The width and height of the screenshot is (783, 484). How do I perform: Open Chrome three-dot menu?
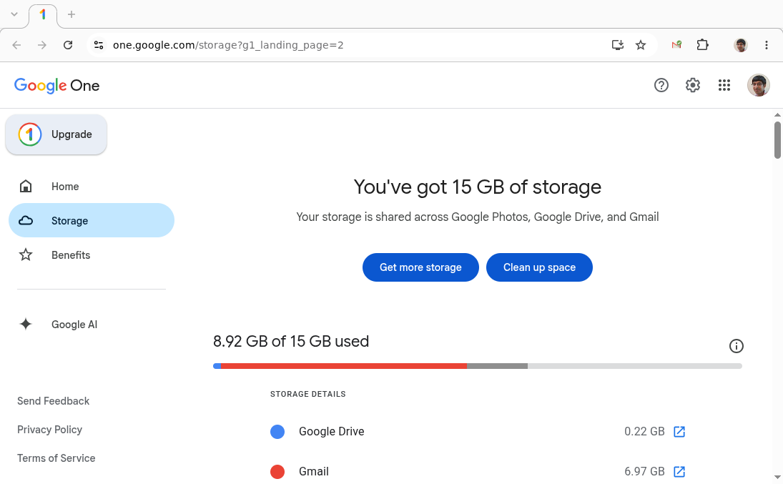click(767, 45)
